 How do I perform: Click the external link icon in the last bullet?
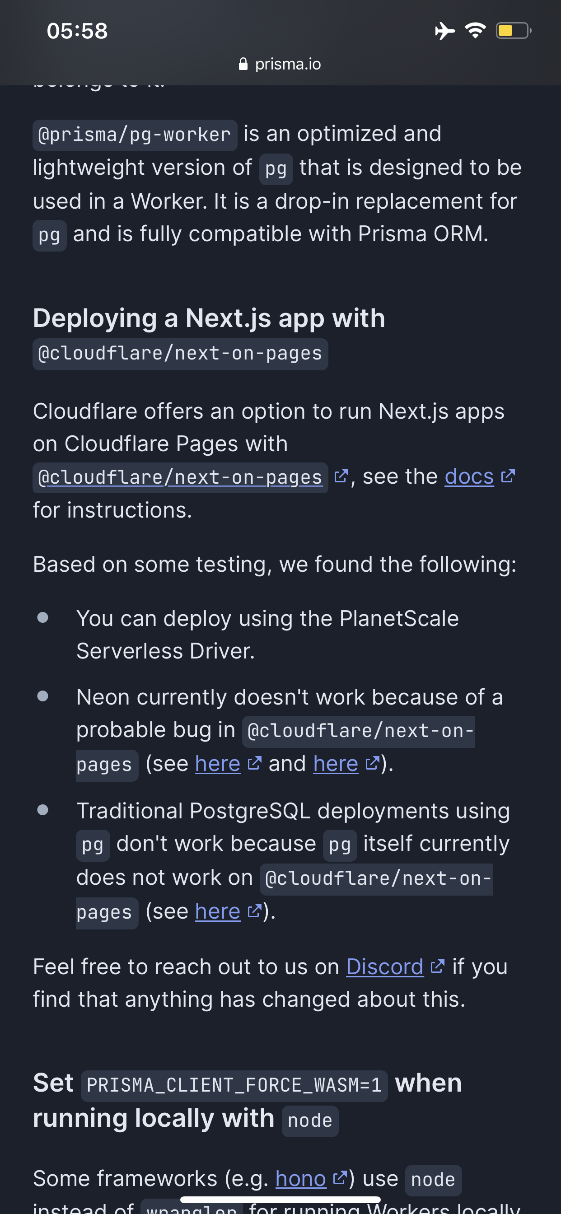pyautogui.click(x=254, y=910)
